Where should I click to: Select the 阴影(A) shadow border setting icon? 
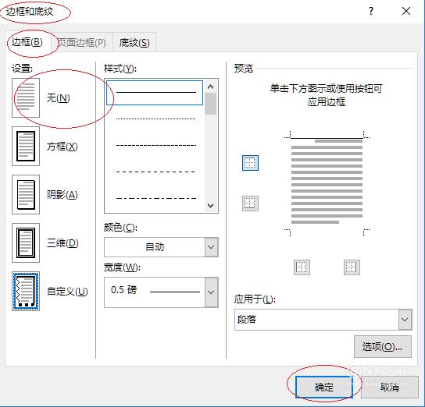click(26, 194)
